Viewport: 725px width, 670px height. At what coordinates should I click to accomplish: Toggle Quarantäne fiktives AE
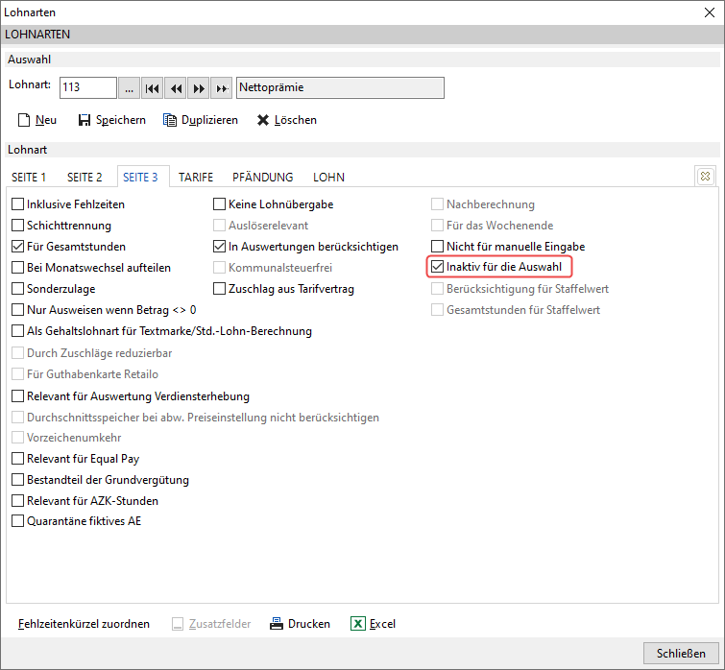(17, 521)
